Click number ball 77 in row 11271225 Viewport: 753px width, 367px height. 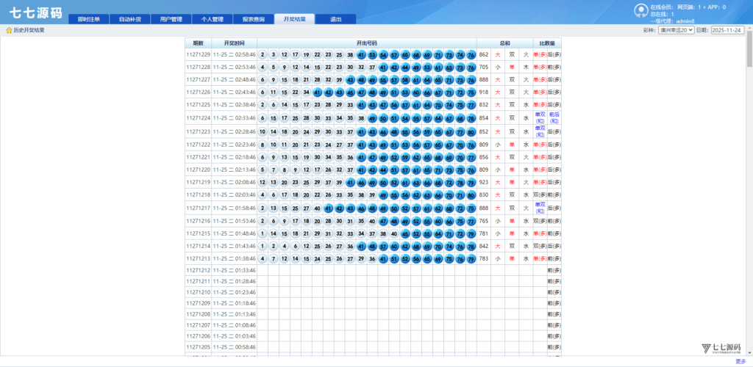pos(471,104)
